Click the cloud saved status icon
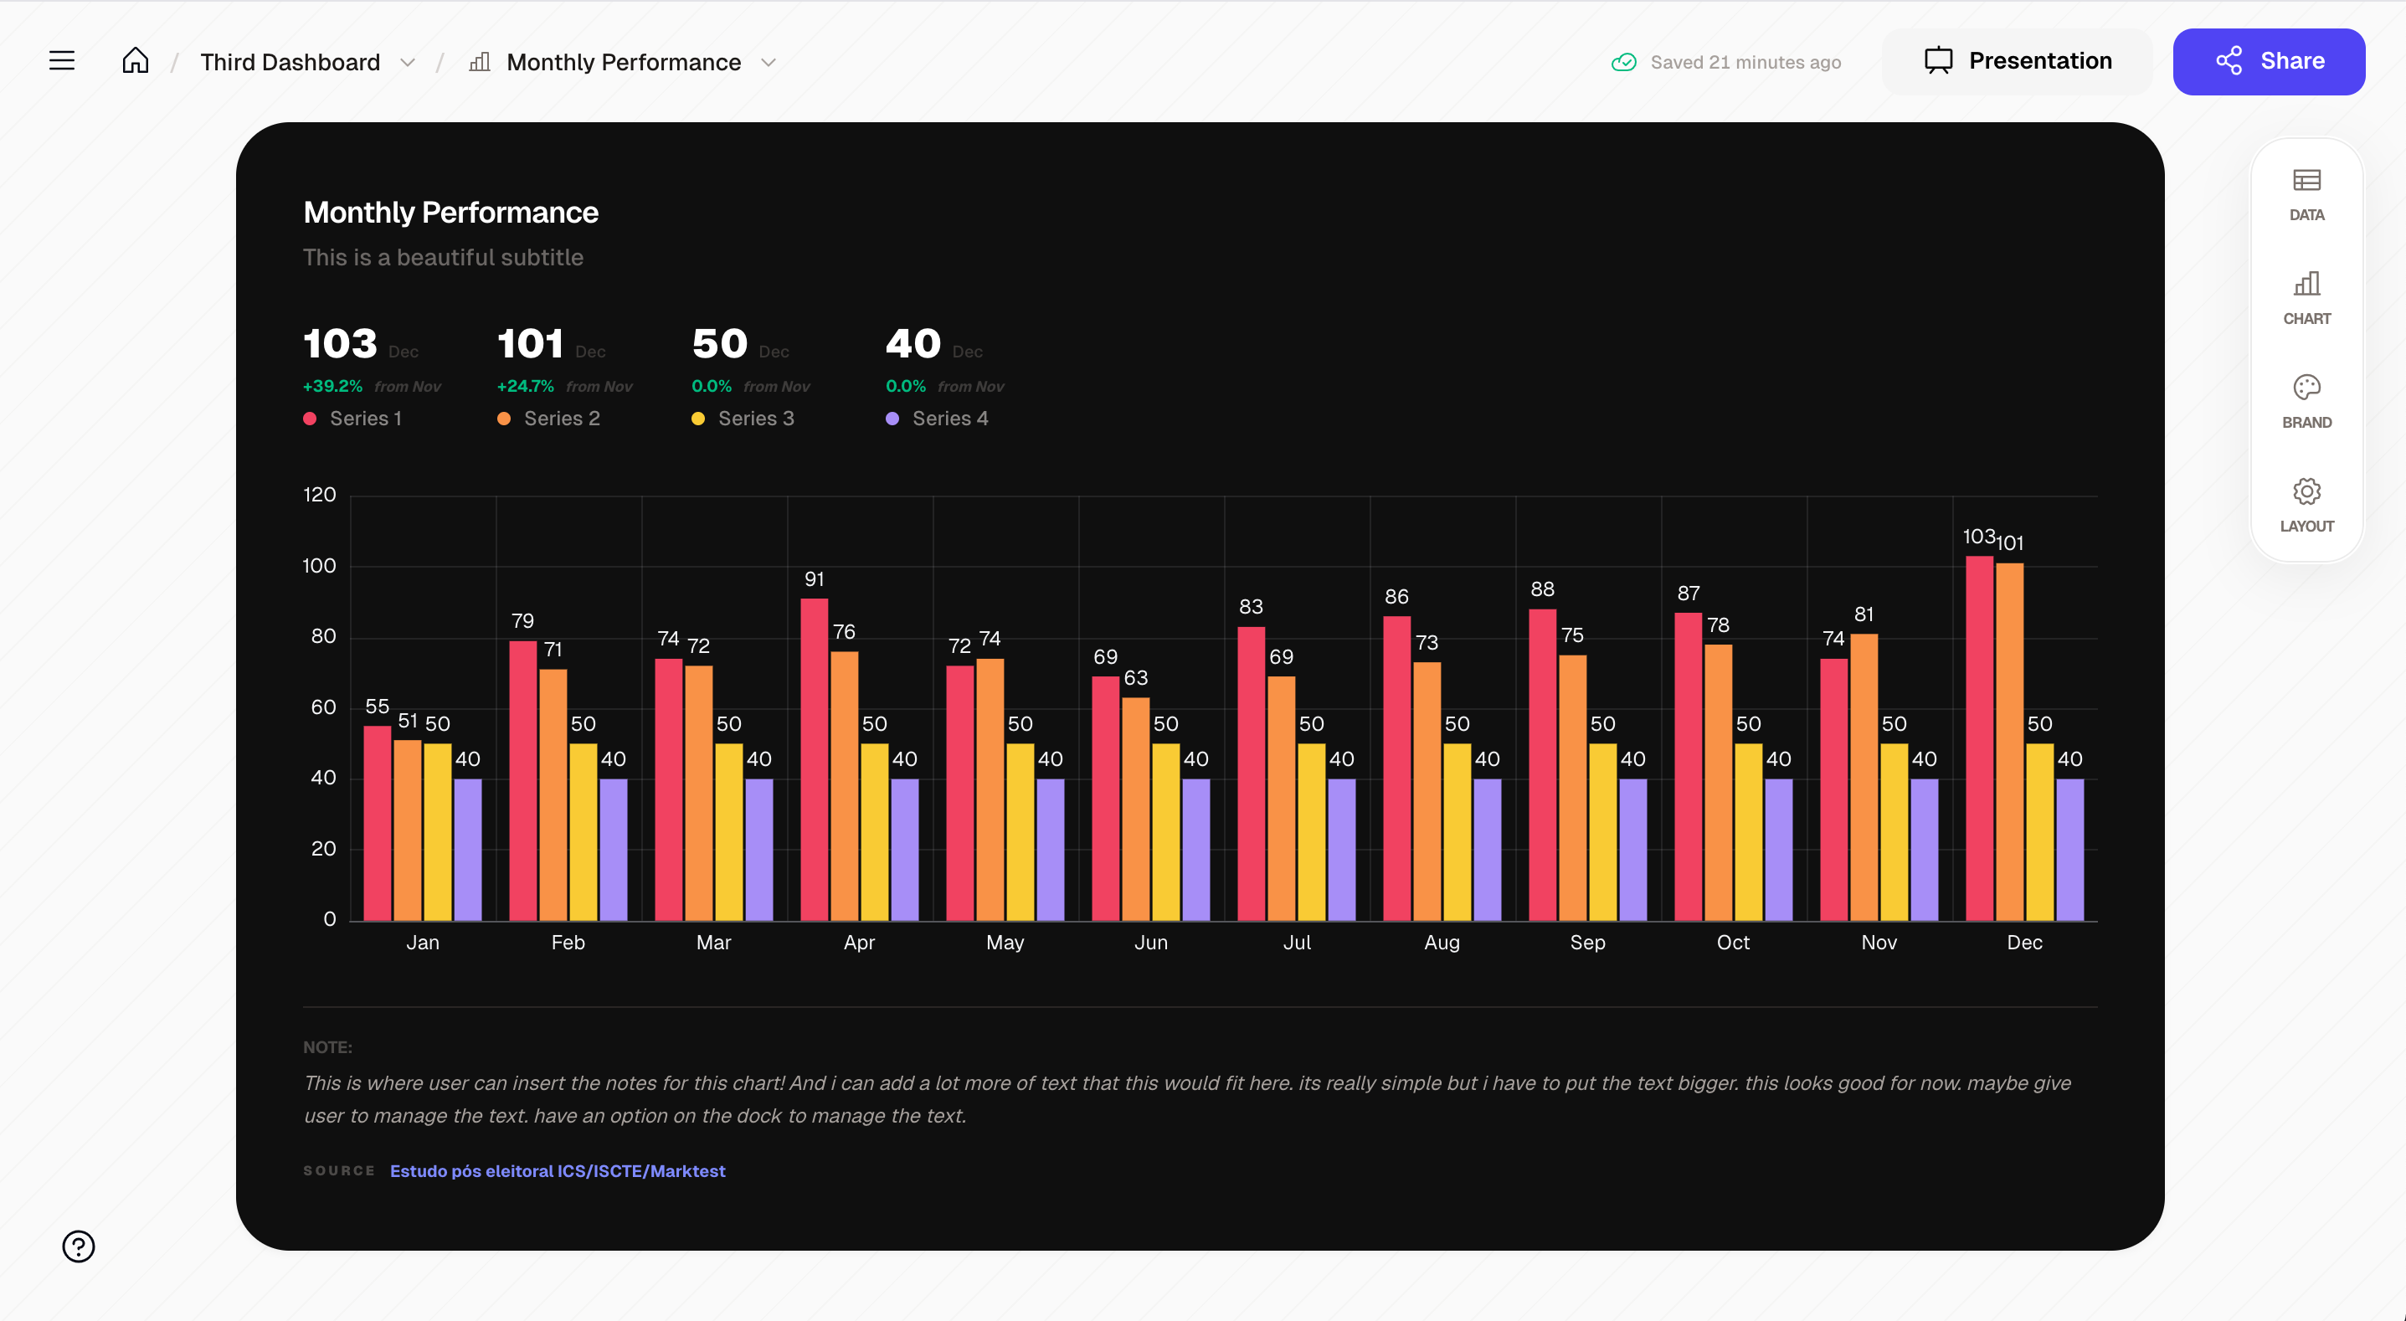 1623,63
